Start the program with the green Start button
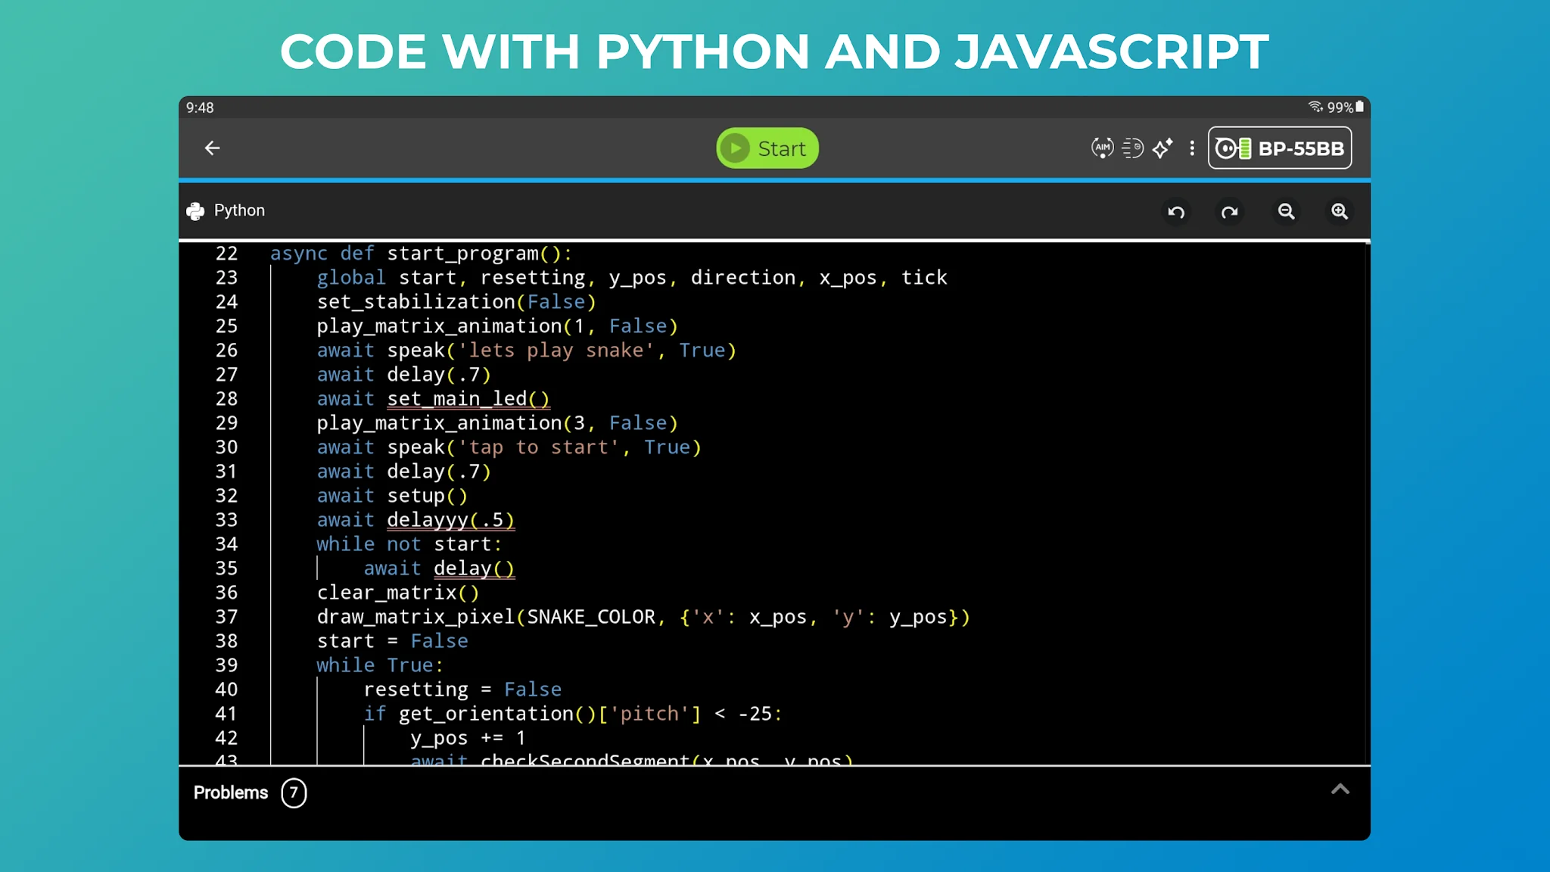 pyautogui.click(x=767, y=148)
